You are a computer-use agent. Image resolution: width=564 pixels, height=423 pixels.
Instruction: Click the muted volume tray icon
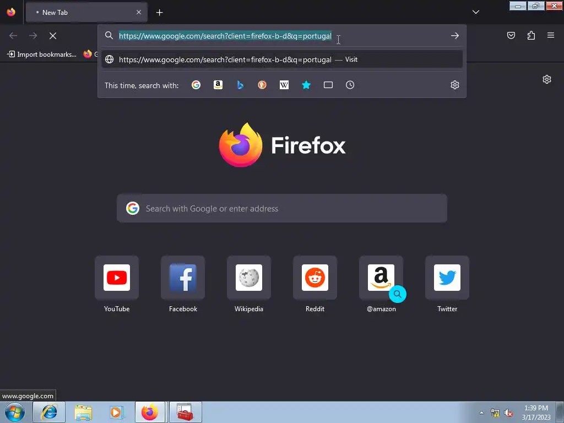[508, 413]
